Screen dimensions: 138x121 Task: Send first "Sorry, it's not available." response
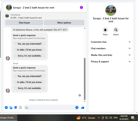click(x=30, y=56)
